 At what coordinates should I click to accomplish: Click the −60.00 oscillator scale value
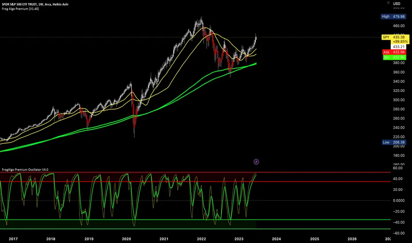click(399, 233)
